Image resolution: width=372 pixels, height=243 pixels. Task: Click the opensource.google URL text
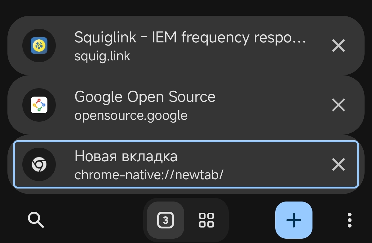[131, 115]
